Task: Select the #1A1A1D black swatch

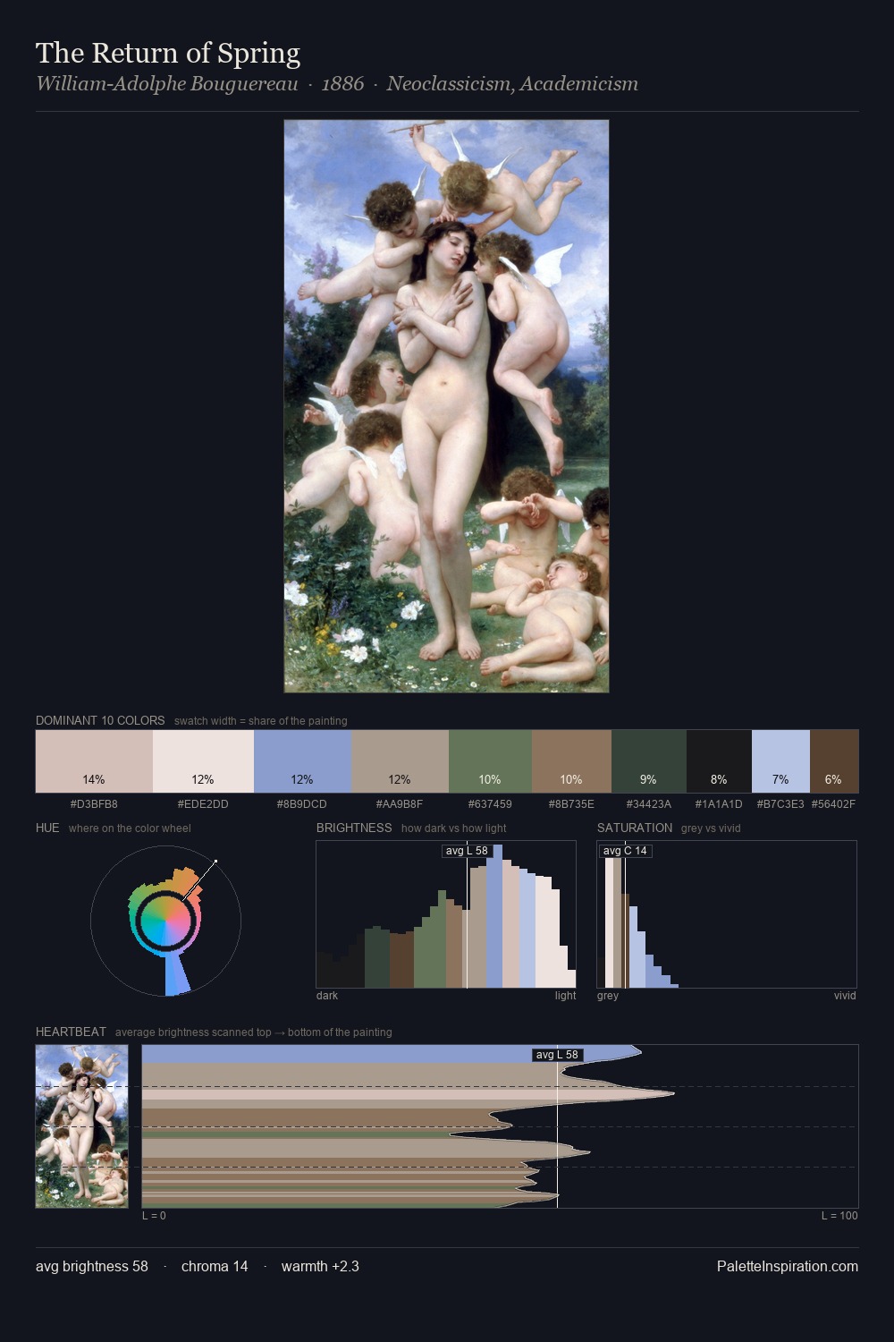Action: (x=719, y=761)
